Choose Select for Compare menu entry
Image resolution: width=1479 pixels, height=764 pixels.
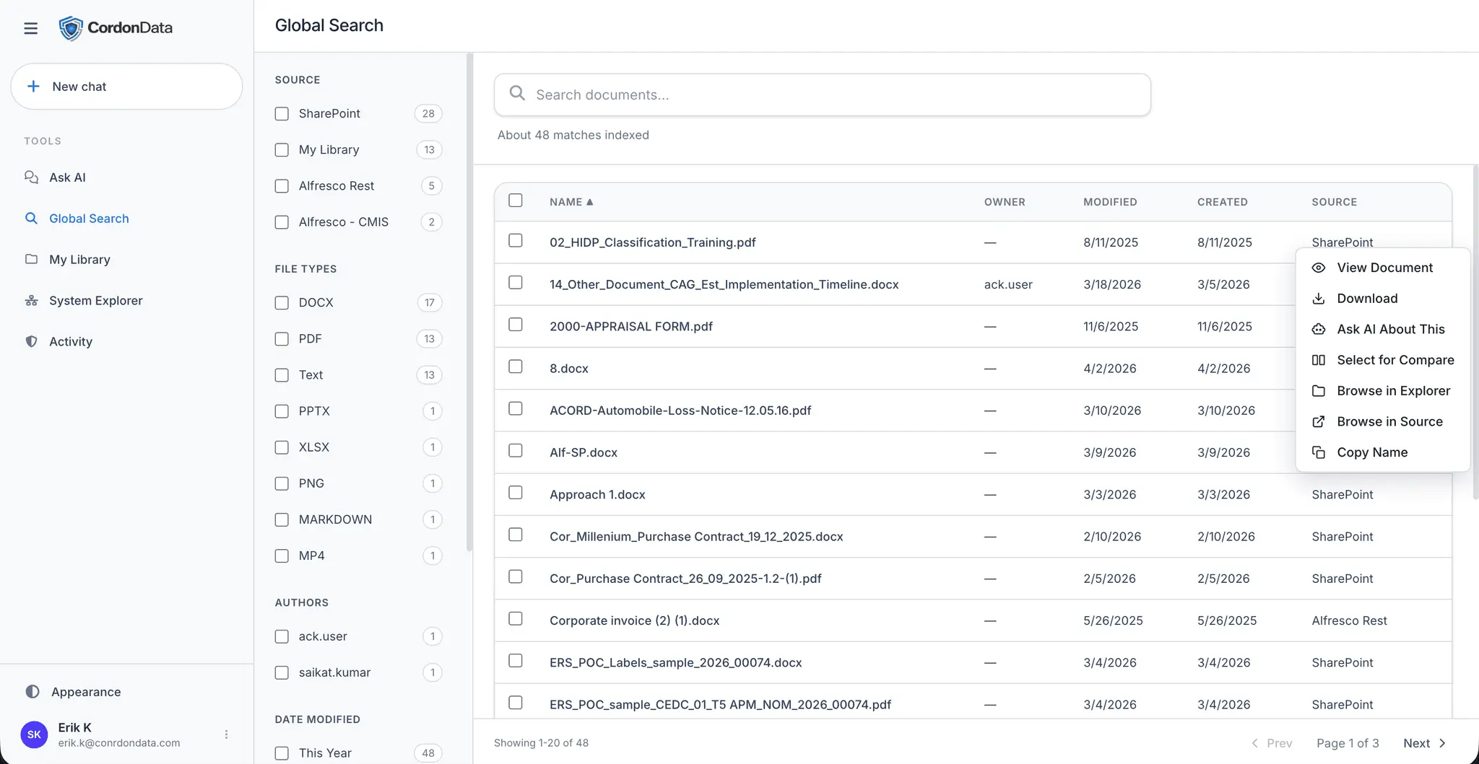[x=1383, y=360]
